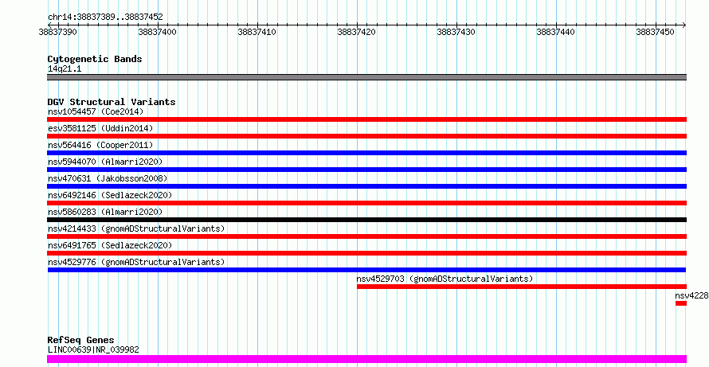Click the left arrowhead of the ruler
The image size is (709, 367).
click(x=49, y=25)
